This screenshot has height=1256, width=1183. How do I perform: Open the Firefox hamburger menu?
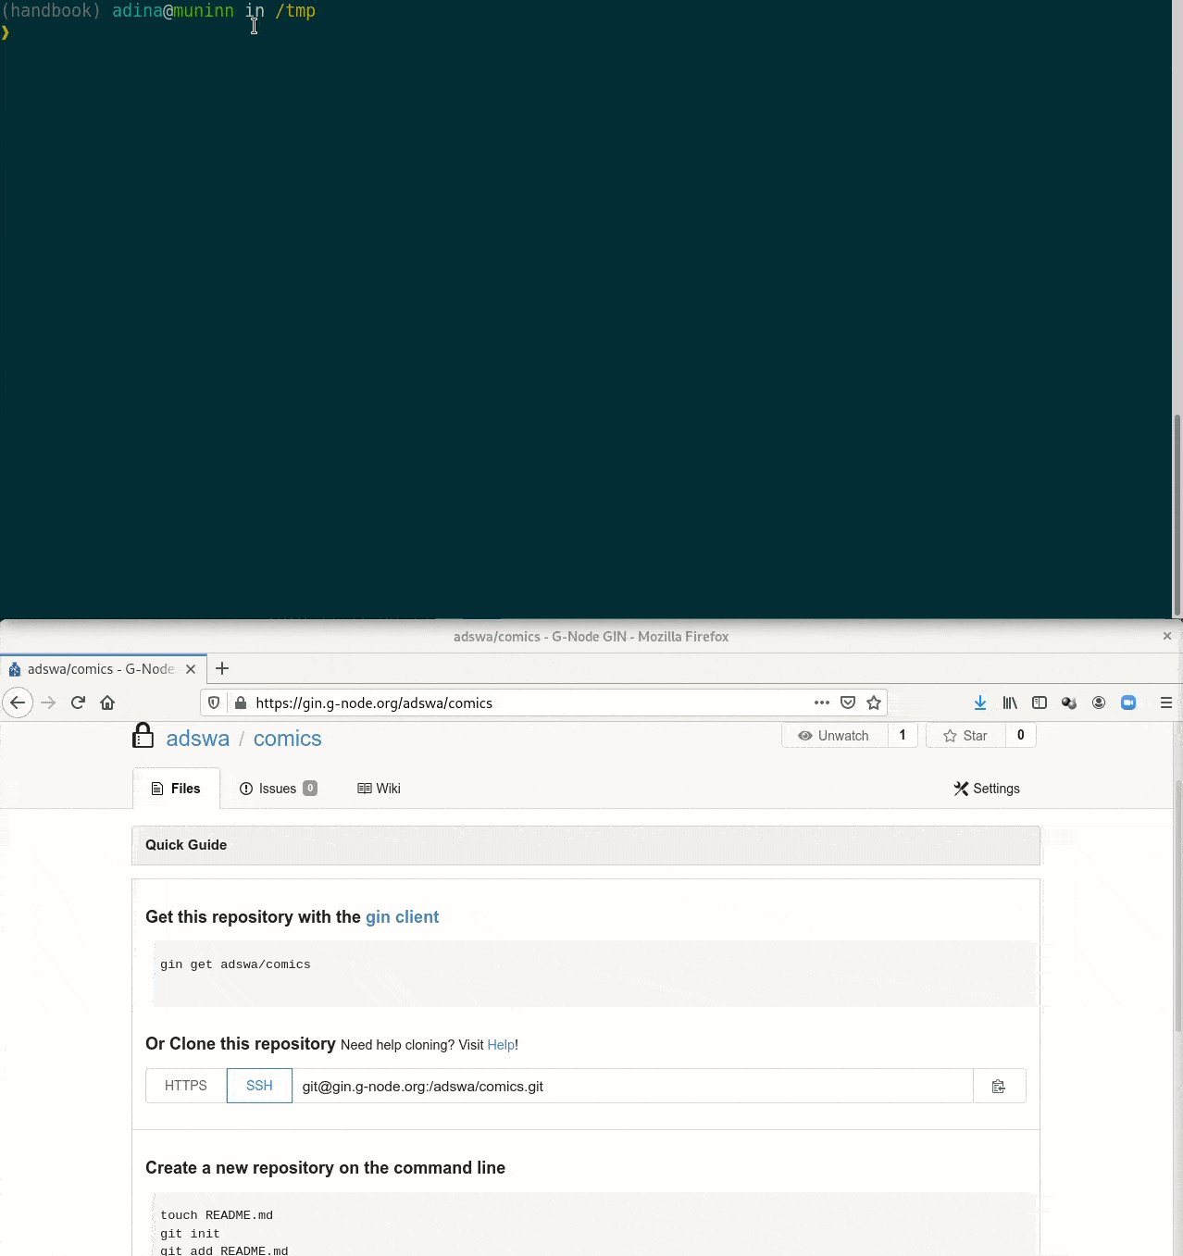click(x=1165, y=703)
